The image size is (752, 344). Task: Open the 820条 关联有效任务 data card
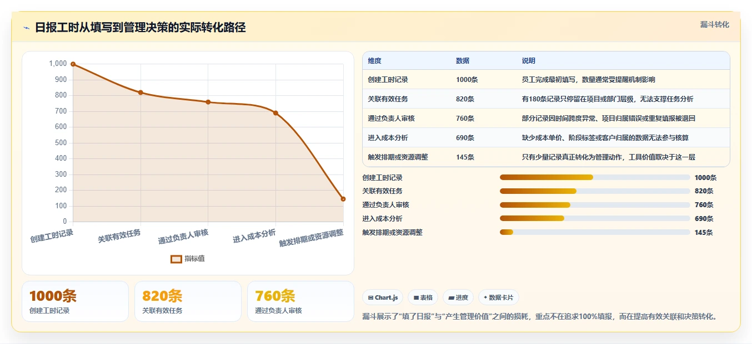[188, 301]
